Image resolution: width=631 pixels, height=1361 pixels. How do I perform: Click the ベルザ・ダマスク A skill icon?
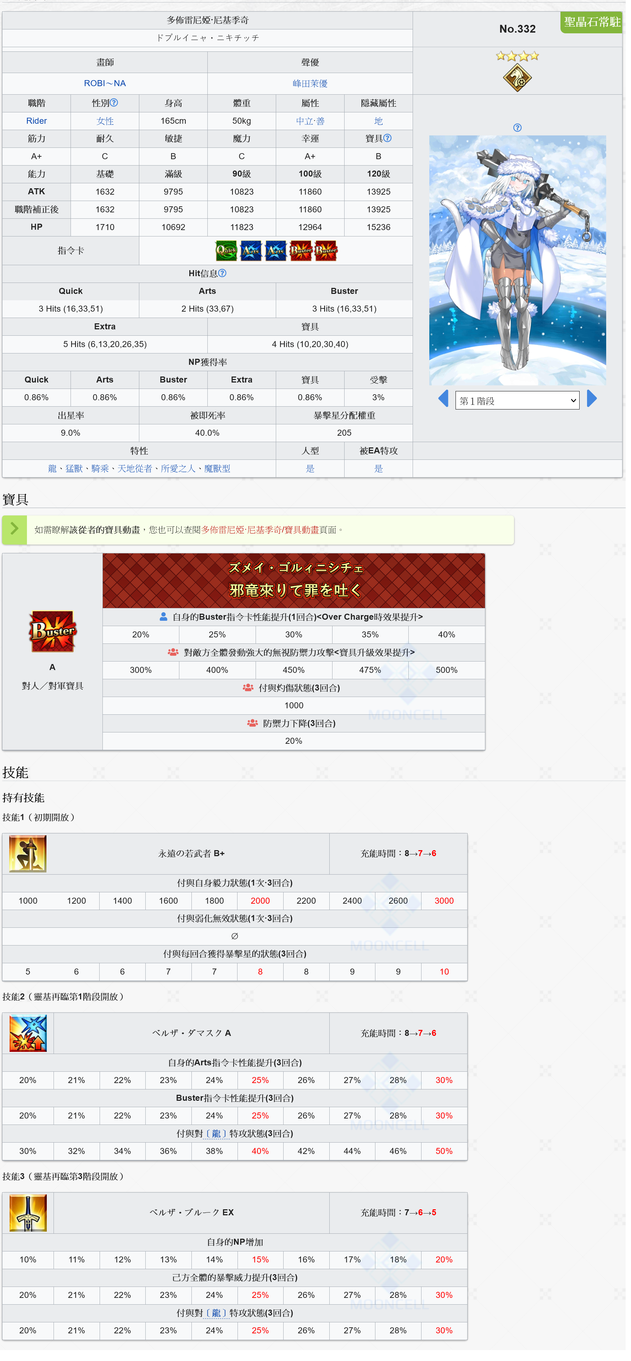[28, 1041]
